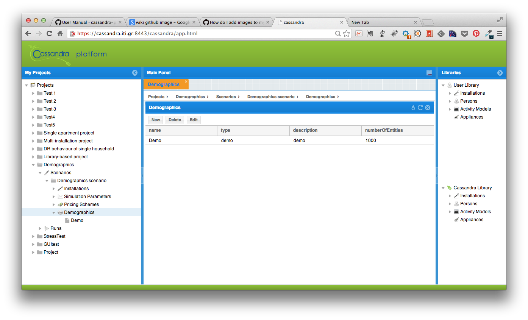Image resolution: width=528 pixels, height=320 pixels.
Task: Click the New button
Action: 156,120
